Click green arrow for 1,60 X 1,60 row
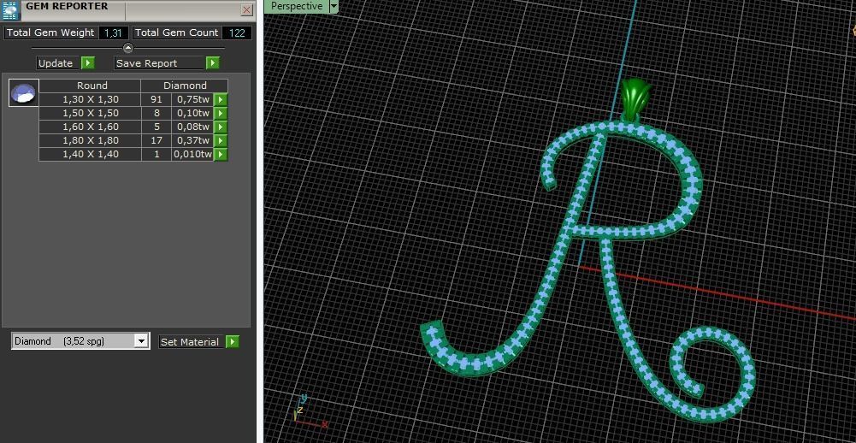The image size is (856, 443). point(221,127)
